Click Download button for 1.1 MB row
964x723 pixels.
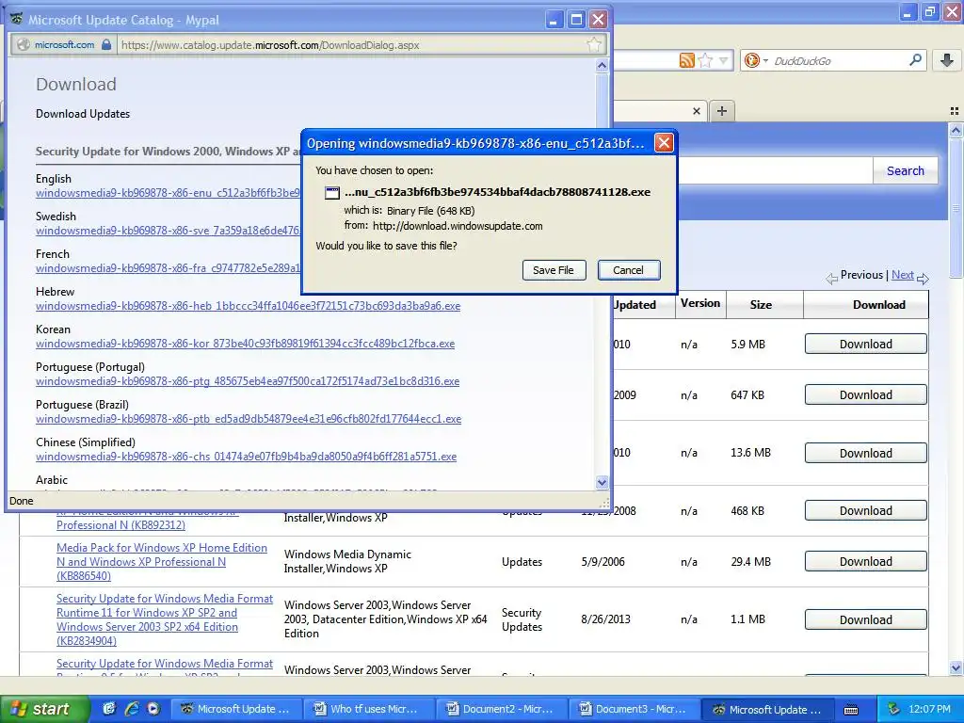866,619
